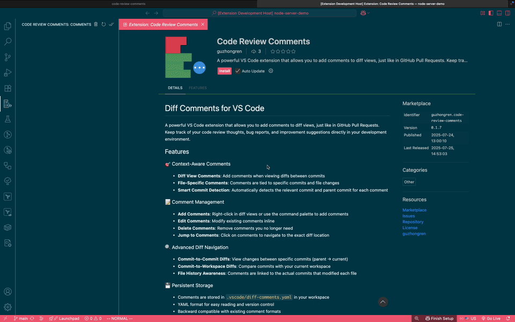This screenshot has height=322, width=515.
Task: Click the Install button
Action: click(224, 71)
